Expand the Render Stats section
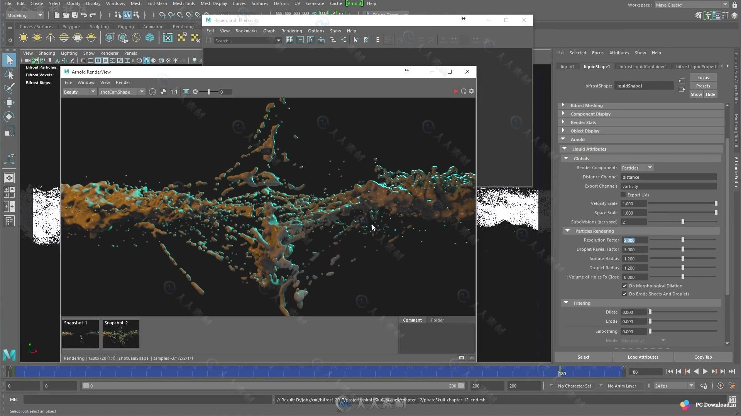This screenshot has height=416, width=741. pos(641,122)
